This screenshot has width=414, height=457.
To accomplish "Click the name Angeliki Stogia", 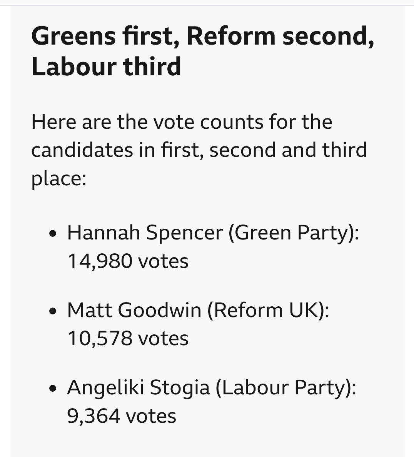I will pyautogui.click(x=139, y=387).
